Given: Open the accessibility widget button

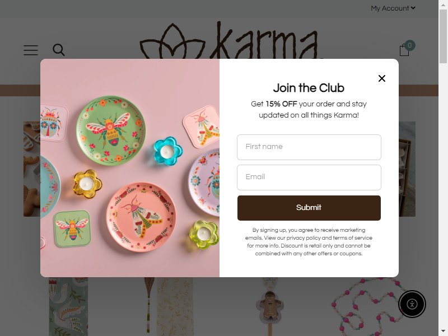Looking at the screenshot, I should (x=412, y=304).
